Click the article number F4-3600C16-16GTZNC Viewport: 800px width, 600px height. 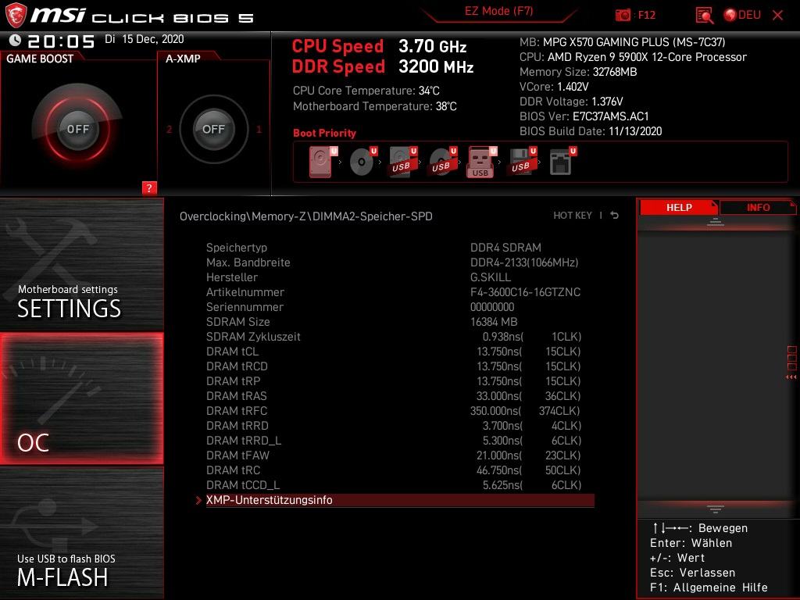525,292
